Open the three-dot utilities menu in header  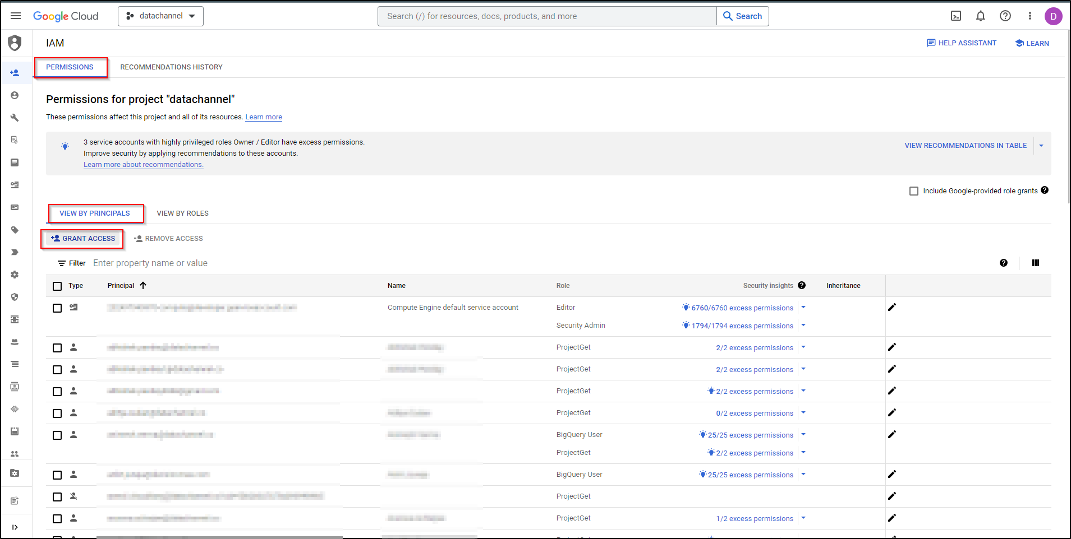[1030, 16]
